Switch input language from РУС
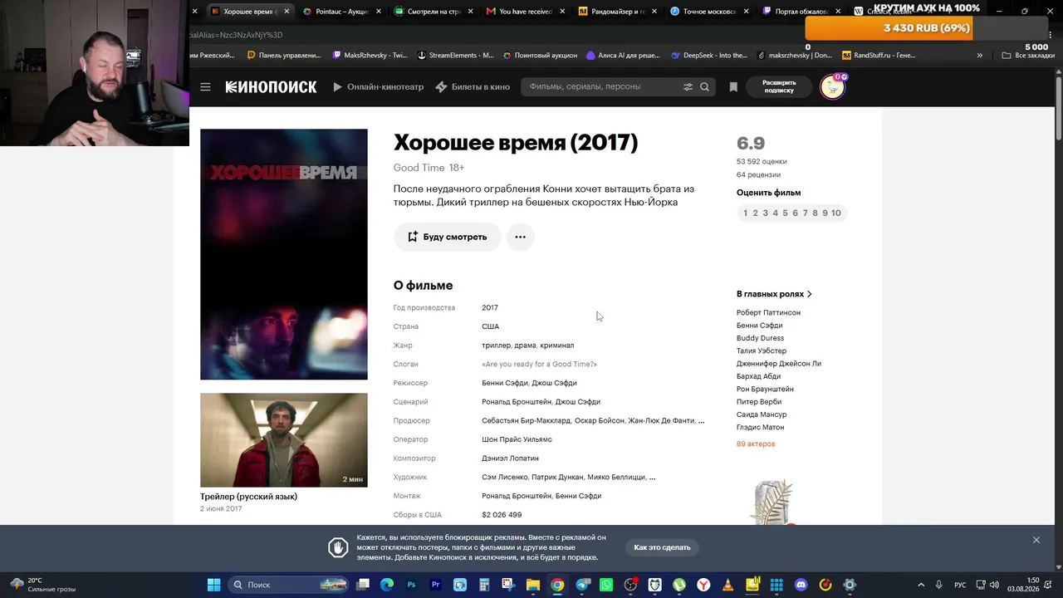This screenshot has height=598, width=1063. 960,585
